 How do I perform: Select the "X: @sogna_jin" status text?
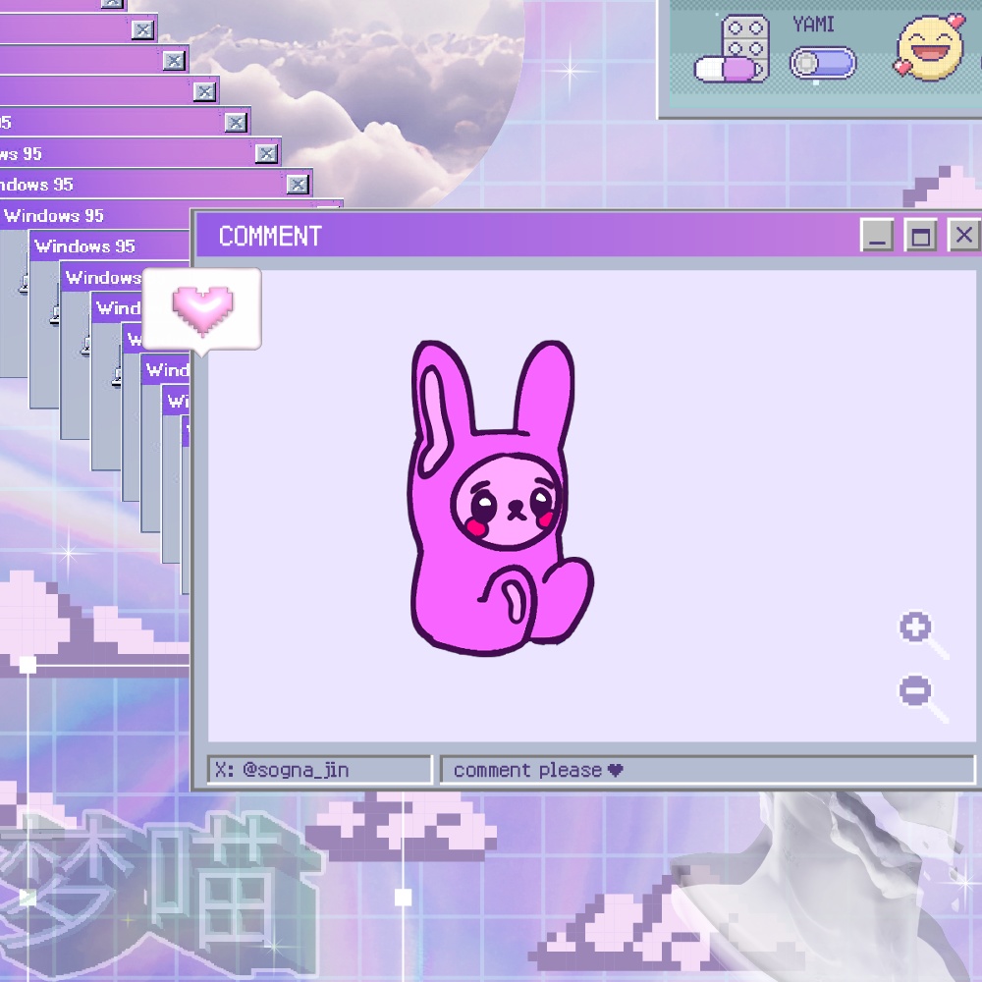[282, 770]
